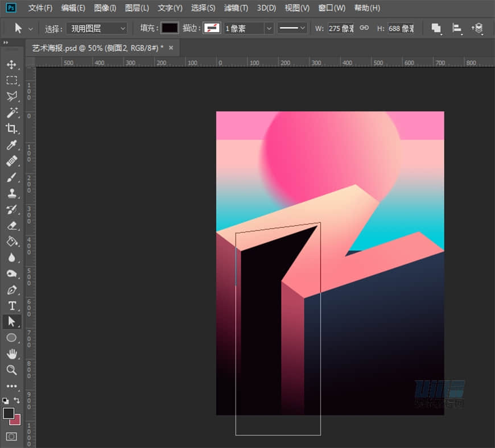Select the Eraser tool

[x=11, y=225]
